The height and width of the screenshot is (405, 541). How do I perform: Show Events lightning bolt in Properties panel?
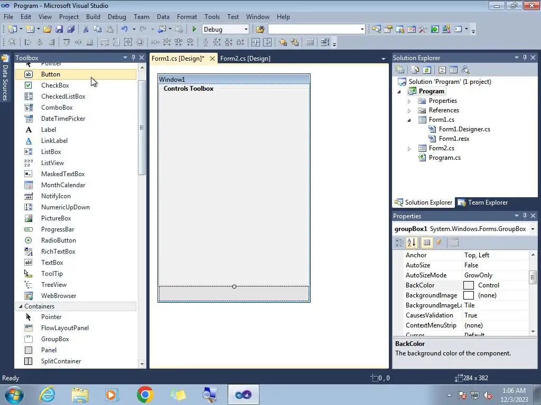439,243
